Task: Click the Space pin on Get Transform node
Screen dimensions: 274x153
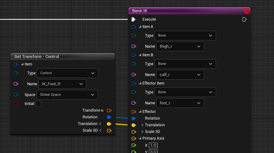Action: click(16, 95)
